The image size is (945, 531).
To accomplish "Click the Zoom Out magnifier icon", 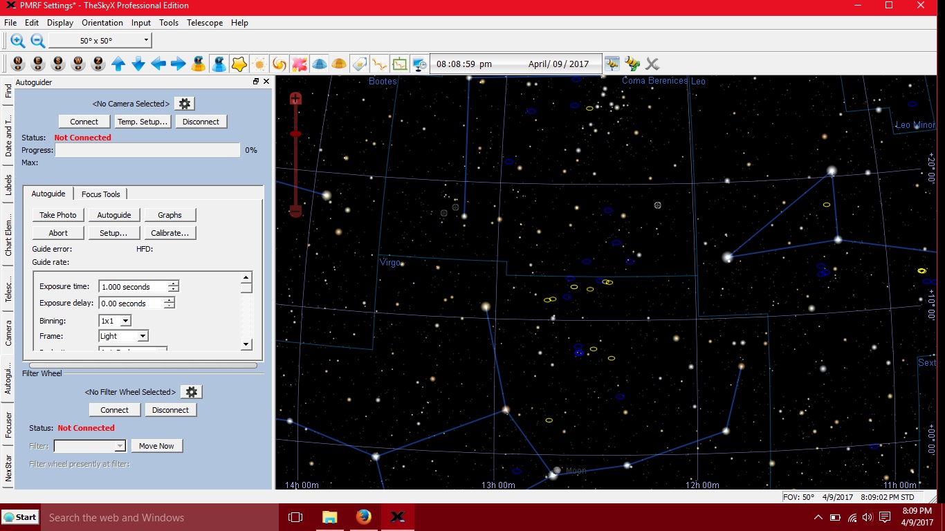I will pos(37,41).
